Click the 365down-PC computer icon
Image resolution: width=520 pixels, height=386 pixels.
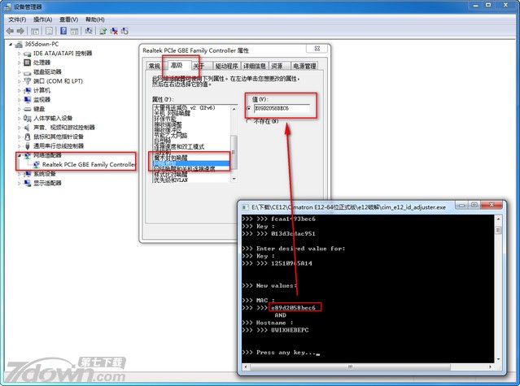(x=19, y=44)
